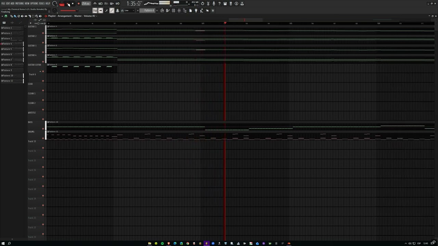
Task: Open the Line snap dropdown
Action: point(129,11)
